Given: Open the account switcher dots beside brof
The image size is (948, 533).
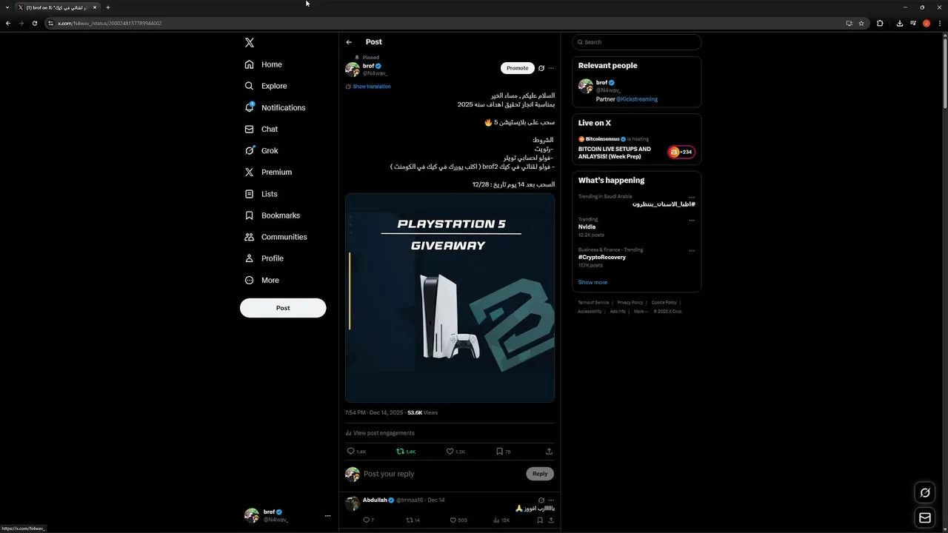Looking at the screenshot, I should [x=327, y=516].
